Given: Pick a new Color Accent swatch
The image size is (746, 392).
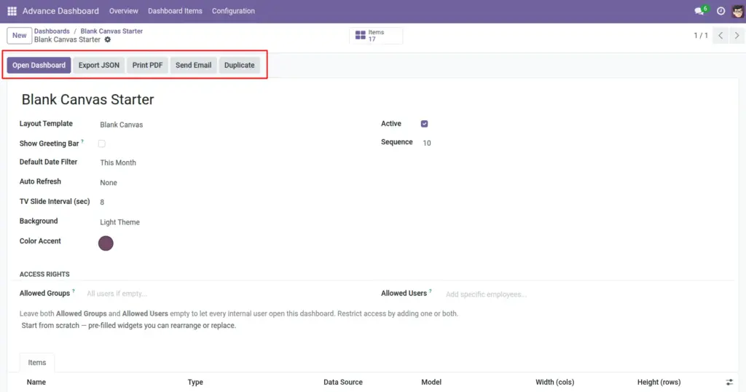Looking at the screenshot, I should pos(106,243).
